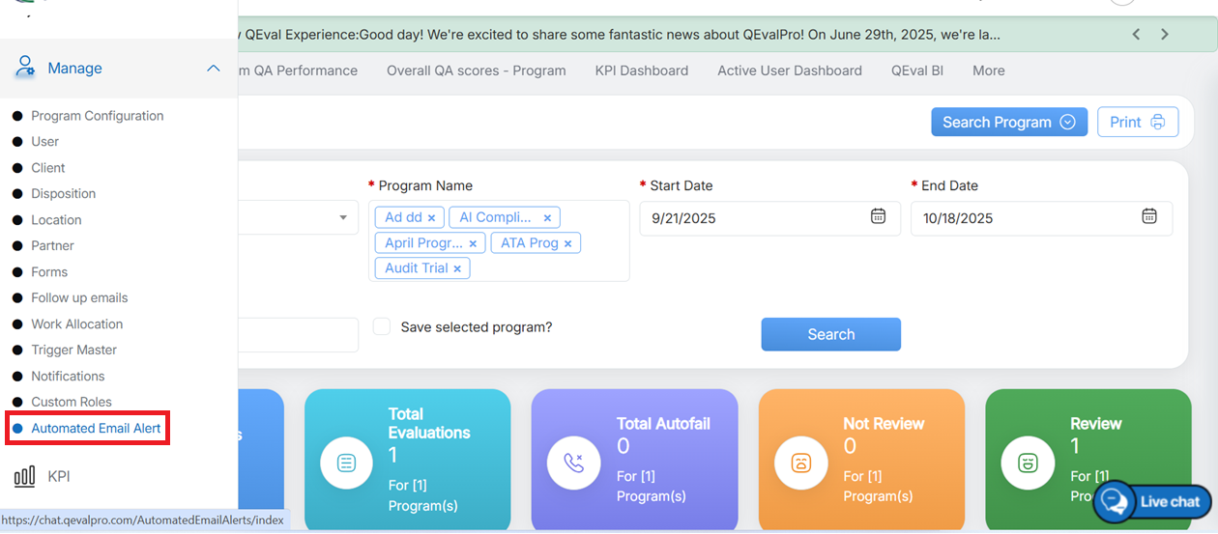Click the Not Review sad face icon
The height and width of the screenshot is (534, 1218).
[x=800, y=464]
